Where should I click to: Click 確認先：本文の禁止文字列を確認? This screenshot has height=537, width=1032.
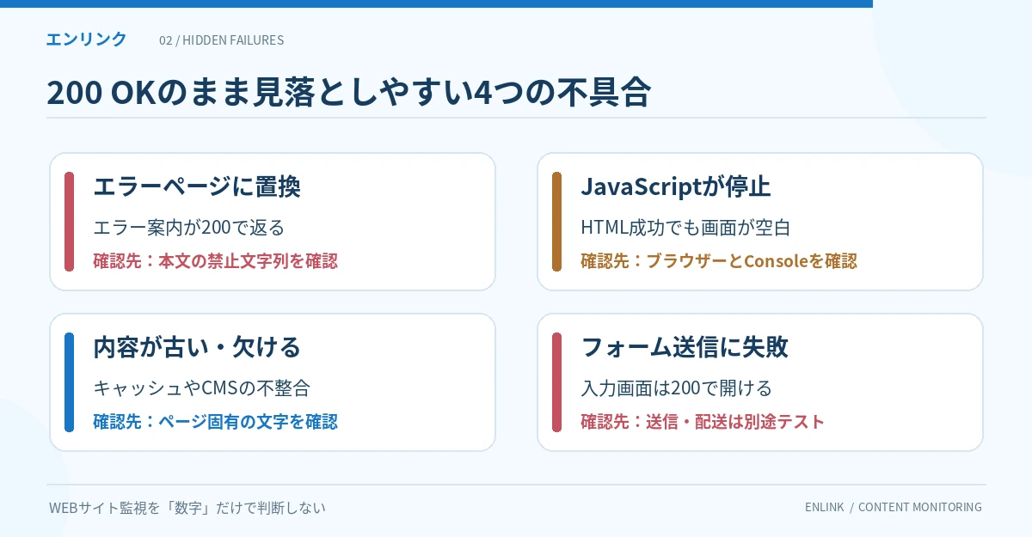point(215,260)
